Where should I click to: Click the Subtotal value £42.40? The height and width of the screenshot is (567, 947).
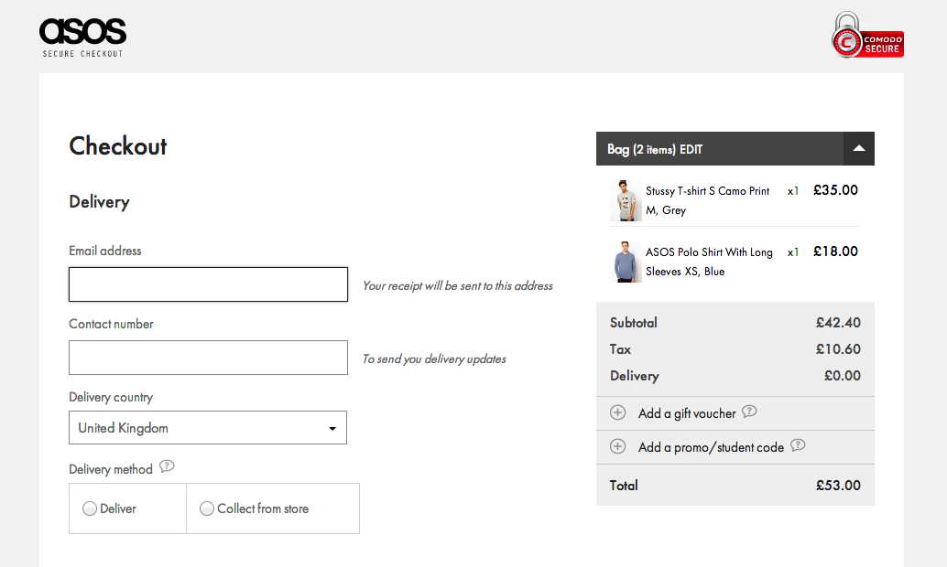click(838, 323)
